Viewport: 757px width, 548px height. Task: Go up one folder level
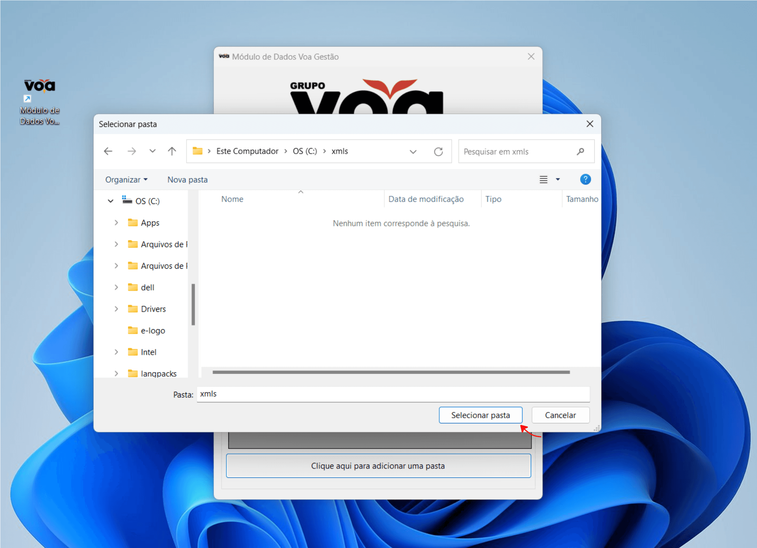pyautogui.click(x=172, y=151)
